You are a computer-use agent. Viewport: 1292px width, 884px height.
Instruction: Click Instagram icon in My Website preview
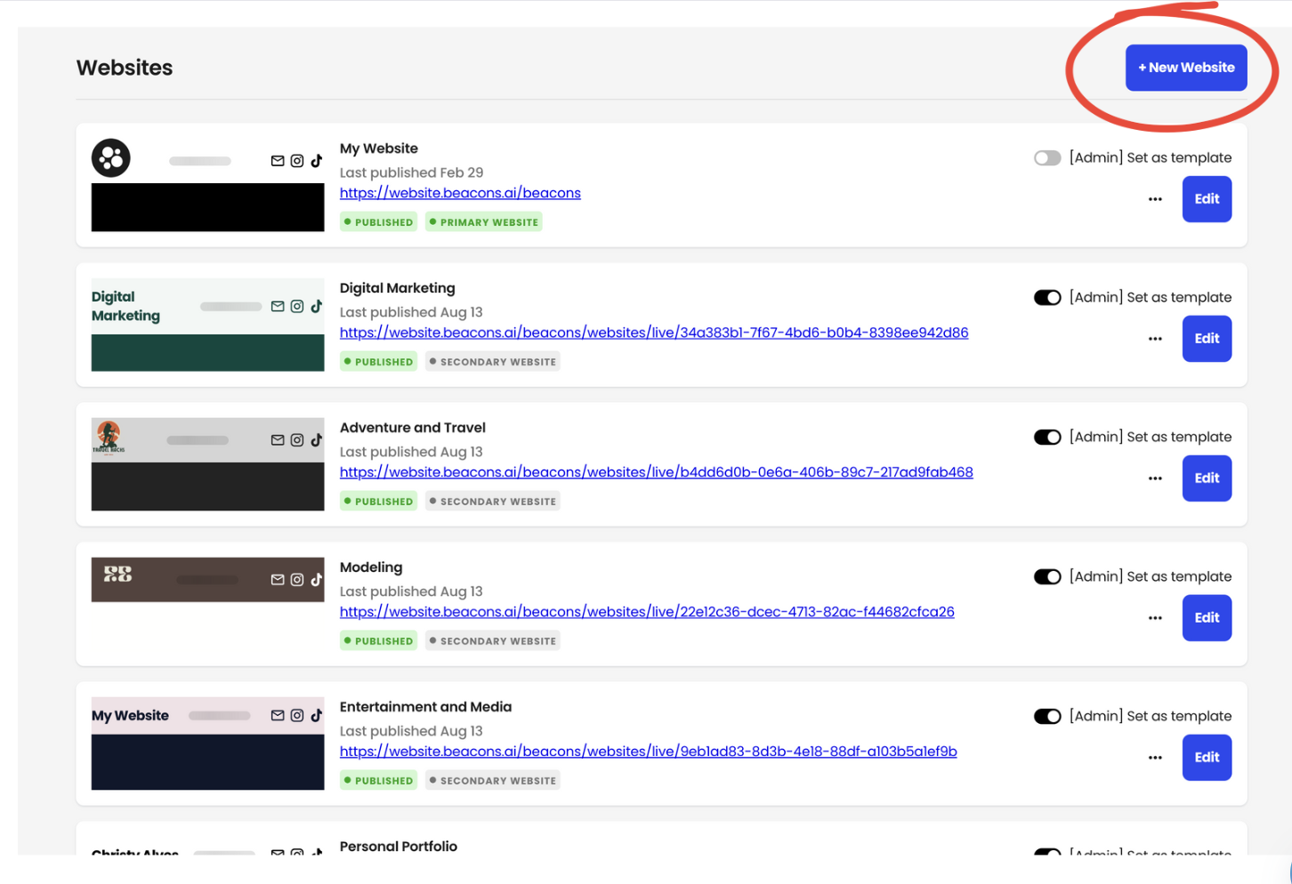point(297,161)
